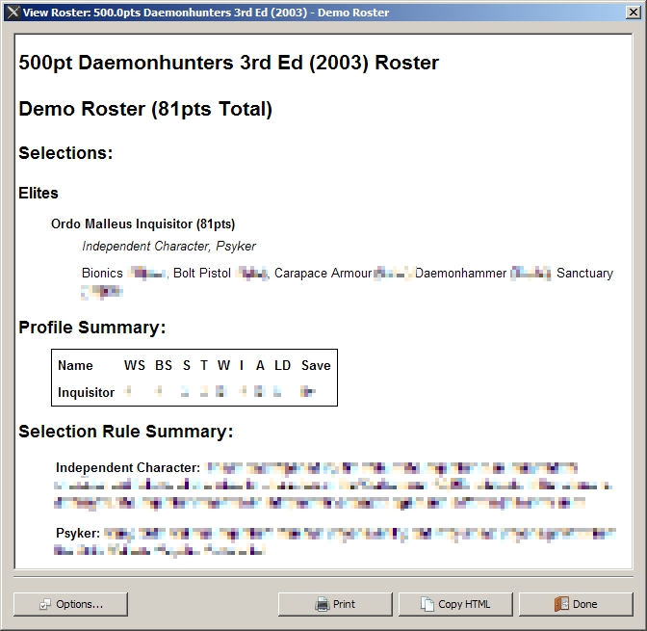
Task: Click the application icon in title bar
Action: tap(13, 13)
